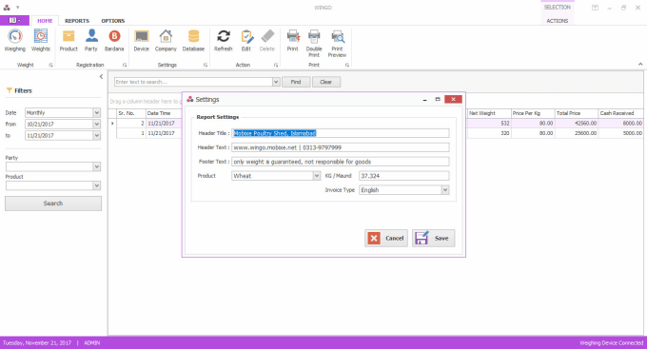Open the From date picker dropdown
The width and height of the screenshot is (647, 349).
pyautogui.click(x=96, y=124)
